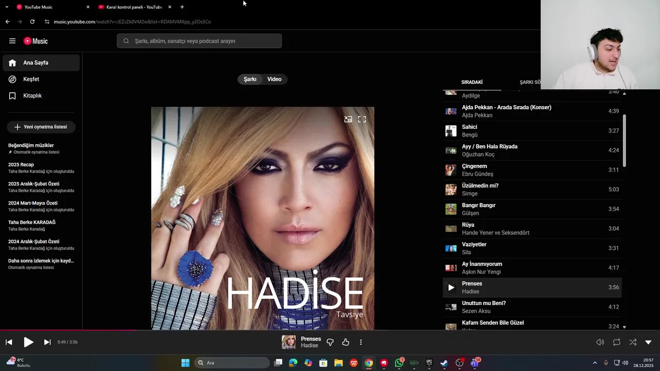Viewport: 660px width, 371px height.
Task: Play Vaziyetler by Sıla
Action: [532, 248]
